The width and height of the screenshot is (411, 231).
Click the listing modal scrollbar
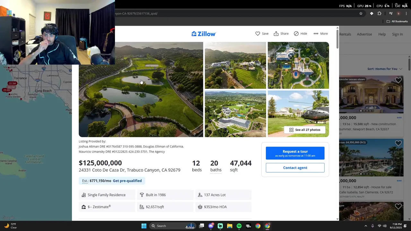(x=337, y=39)
